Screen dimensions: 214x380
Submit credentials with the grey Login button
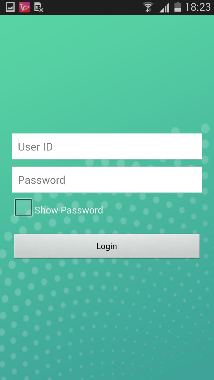coord(107,246)
